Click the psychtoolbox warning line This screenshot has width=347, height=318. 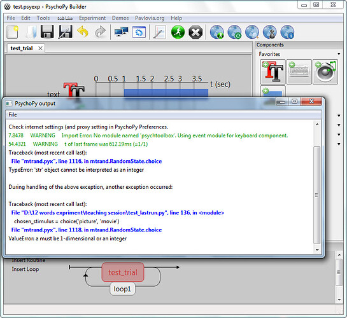(148, 135)
